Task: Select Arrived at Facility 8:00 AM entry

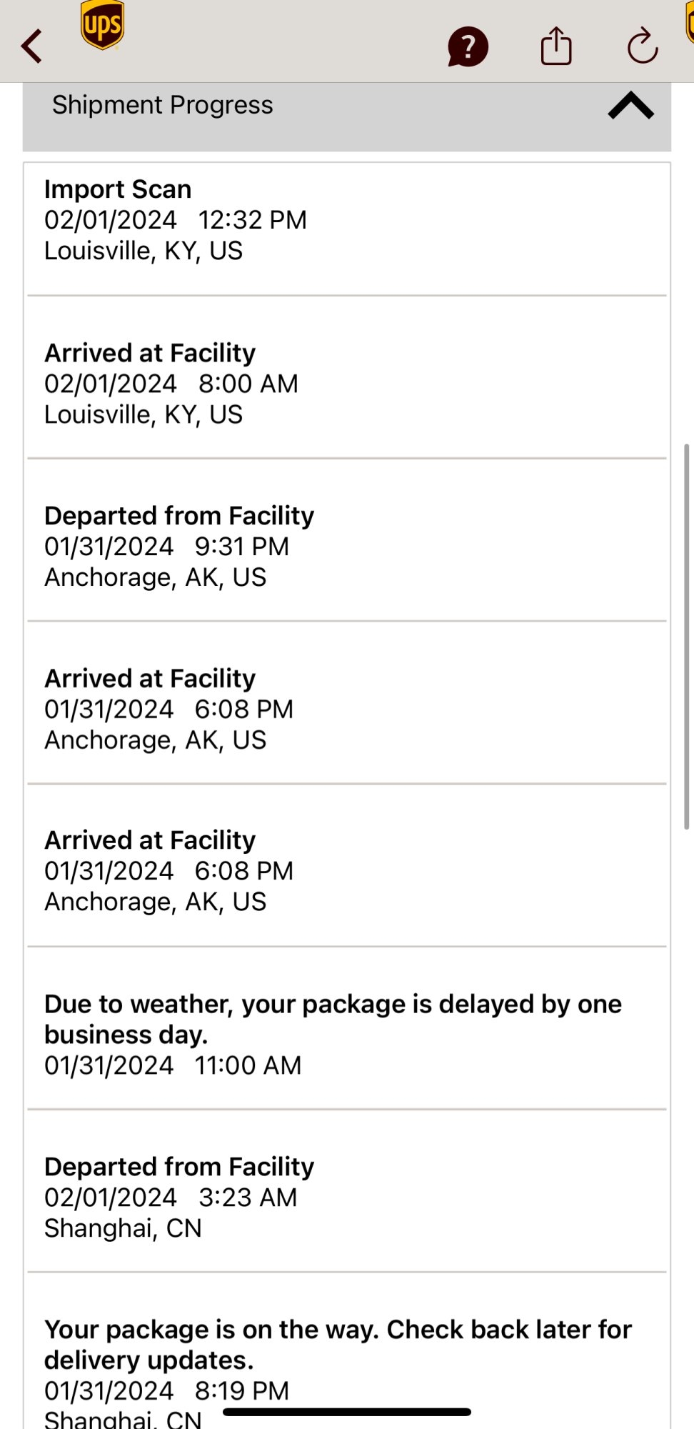Action: pos(150,353)
